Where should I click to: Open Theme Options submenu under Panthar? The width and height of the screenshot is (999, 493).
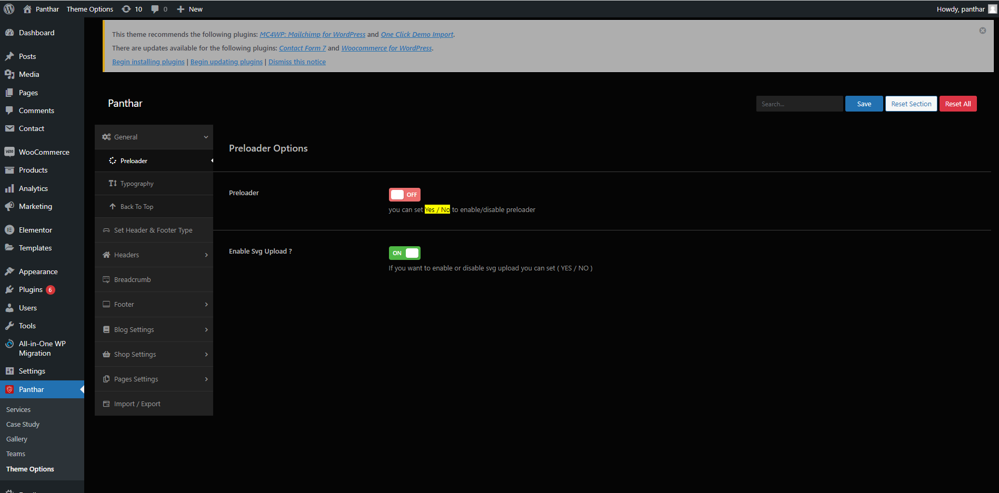point(30,469)
